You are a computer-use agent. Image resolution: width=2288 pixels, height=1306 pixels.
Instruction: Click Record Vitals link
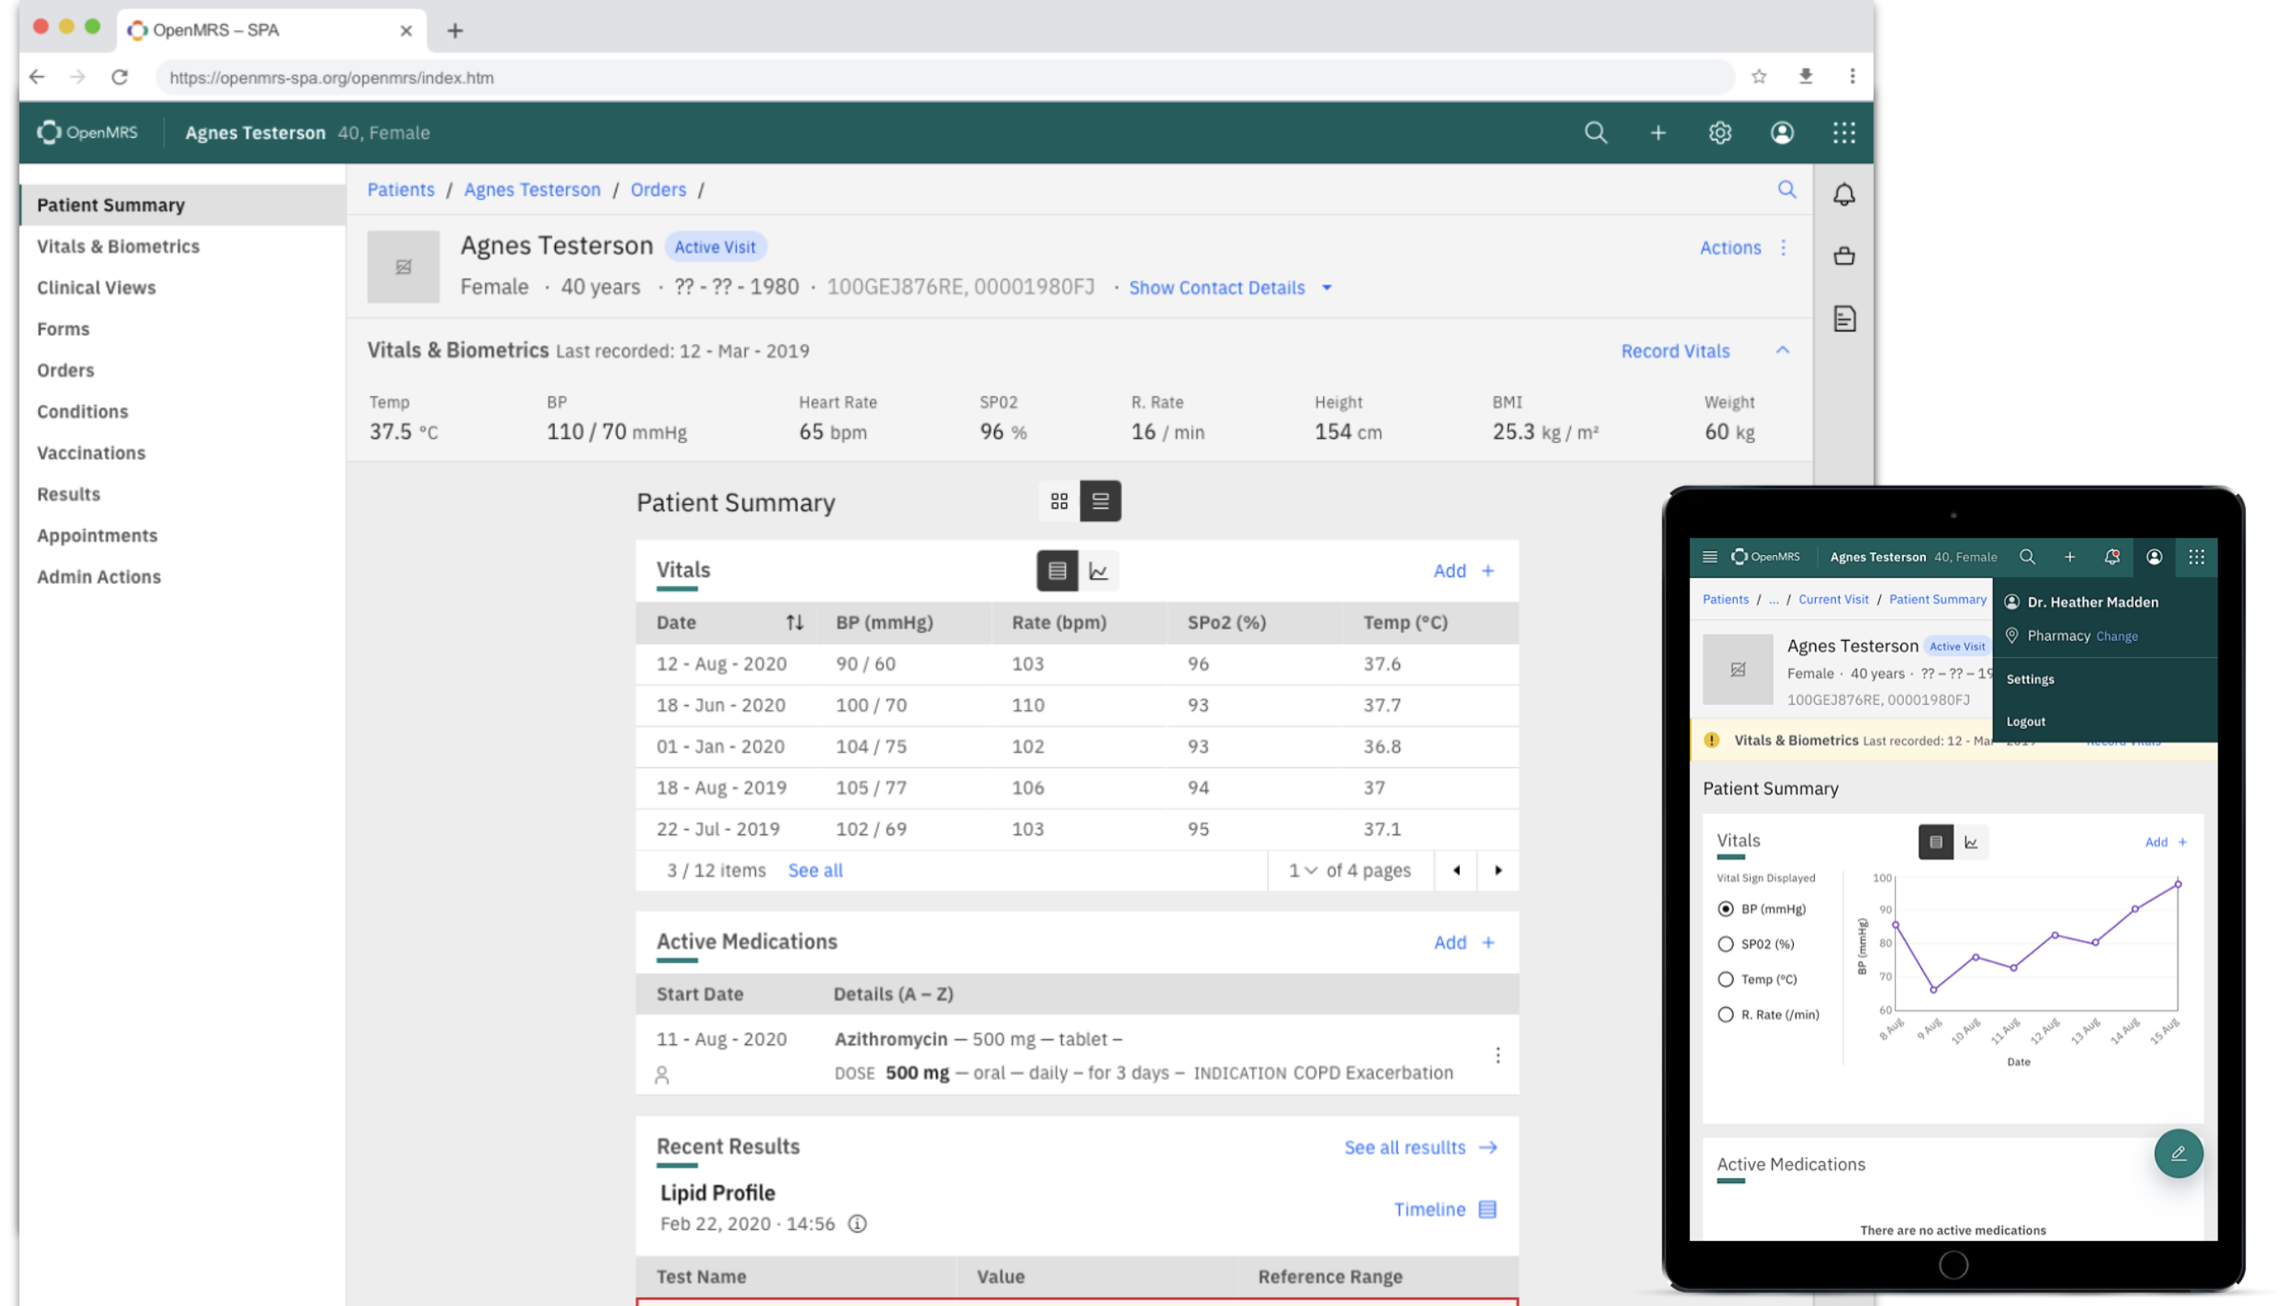pos(1675,351)
